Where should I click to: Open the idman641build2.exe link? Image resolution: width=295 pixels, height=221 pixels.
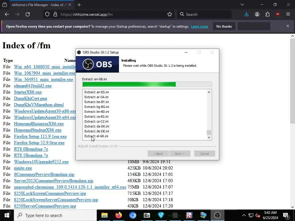[x=33, y=86]
